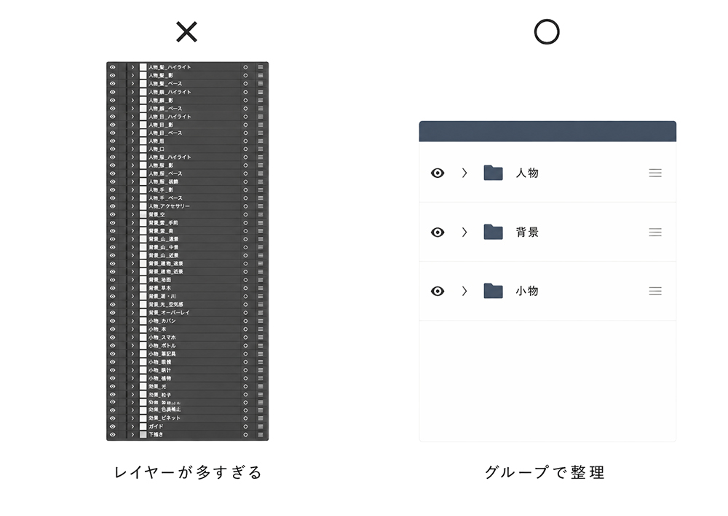Expand the 効果_ビネット layer chevron
The width and height of the screenshot is (728, 516).
(132, 418)
